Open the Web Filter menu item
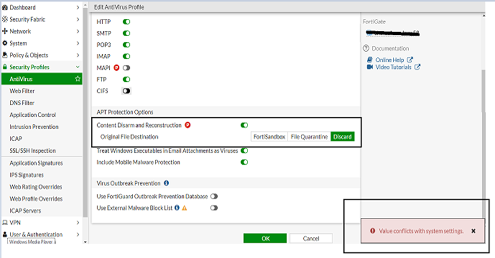The height and width of the screenshot is (258, 495). [x=22, y=91]
